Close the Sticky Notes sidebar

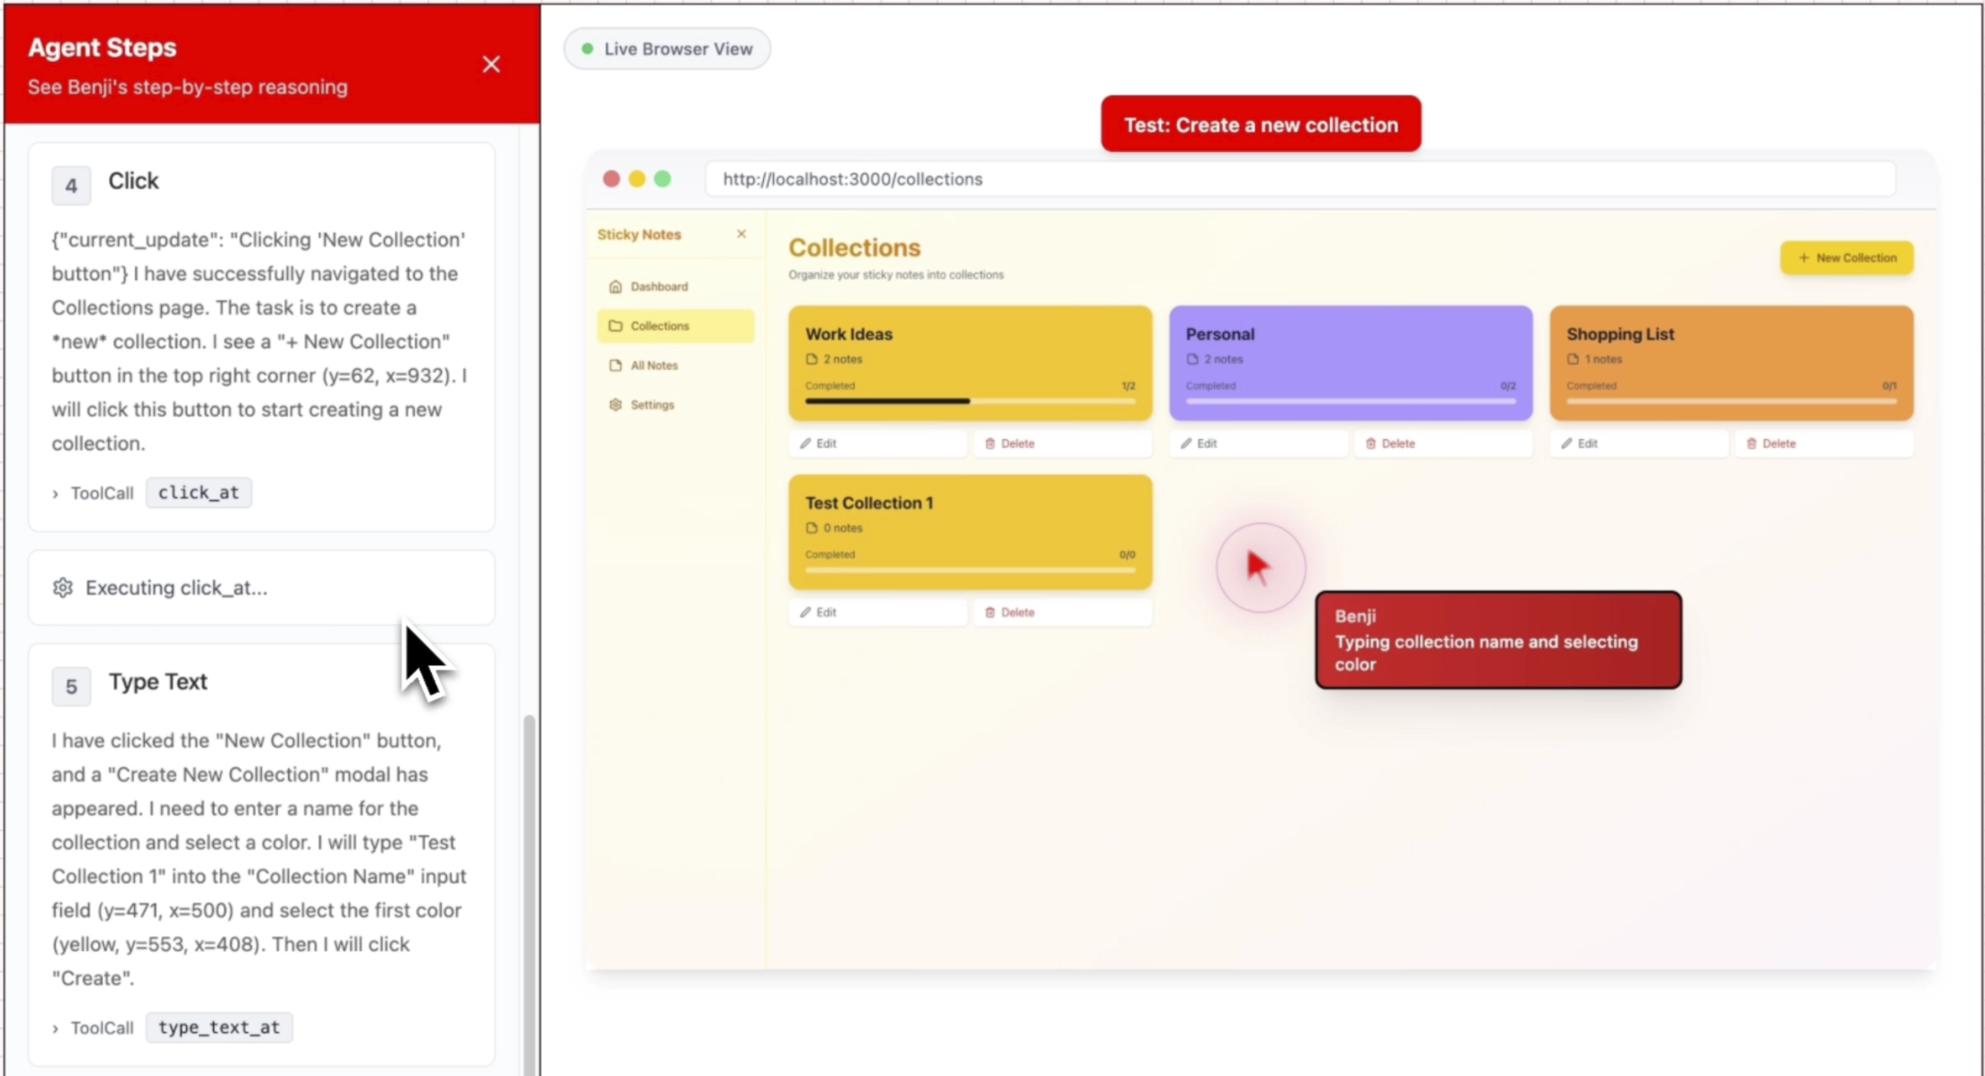click(741, 234)
